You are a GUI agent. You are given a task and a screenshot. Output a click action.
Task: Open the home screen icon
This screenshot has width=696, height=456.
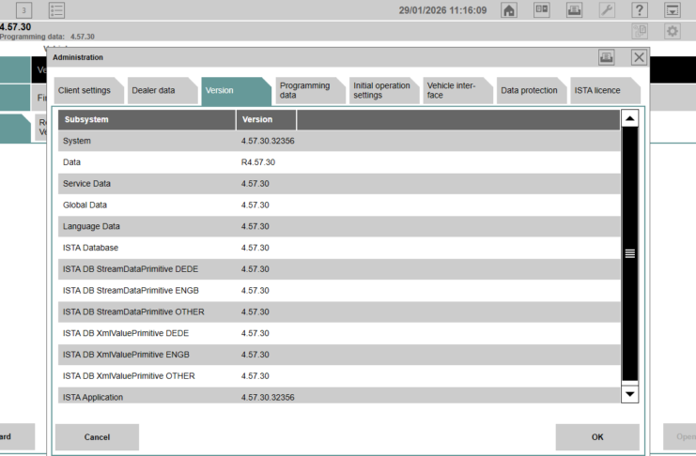pyautogui.click(x=509, y=10)
